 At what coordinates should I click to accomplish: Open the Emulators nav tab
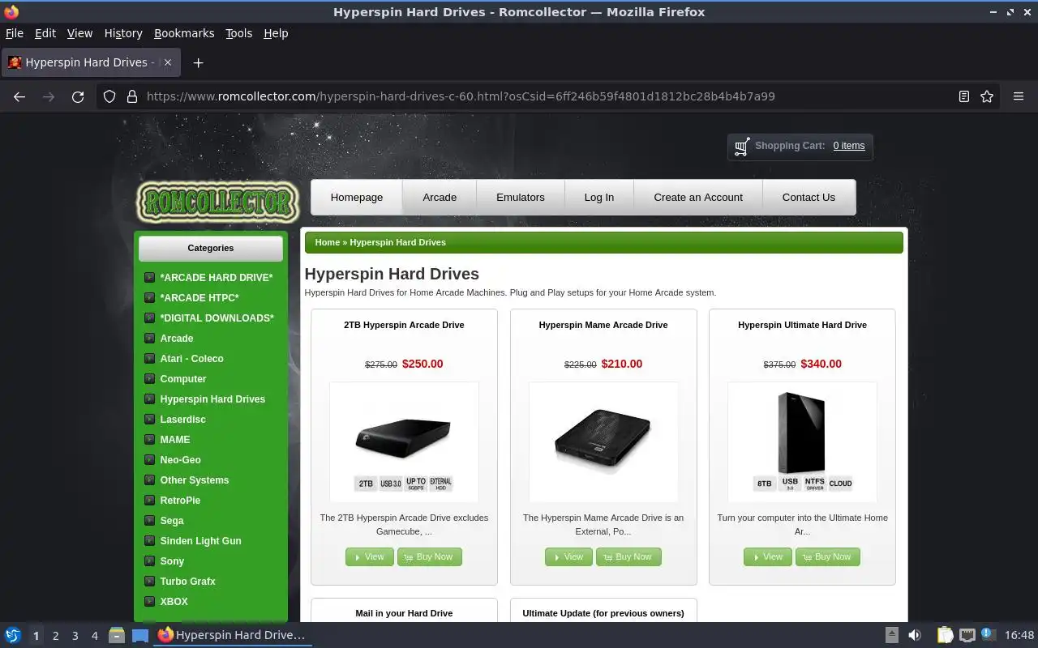point(521,197)
